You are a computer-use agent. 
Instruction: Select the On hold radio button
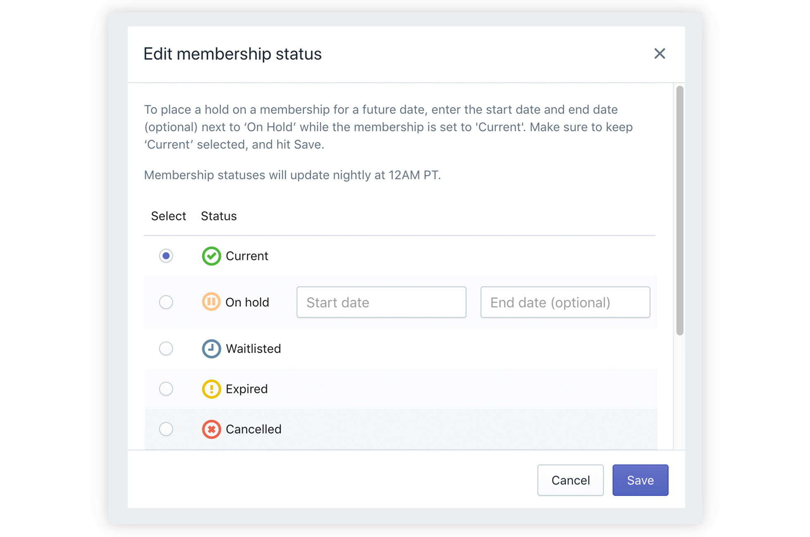(x=166, y=302)
